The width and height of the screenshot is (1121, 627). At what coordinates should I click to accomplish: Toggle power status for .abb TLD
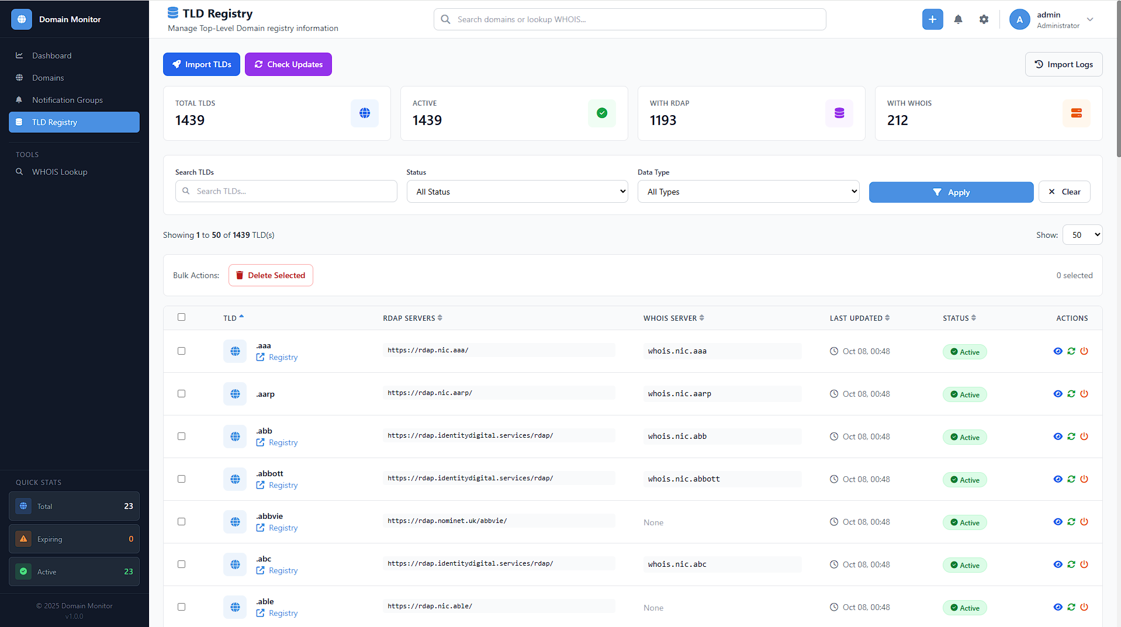point(1084,437)
